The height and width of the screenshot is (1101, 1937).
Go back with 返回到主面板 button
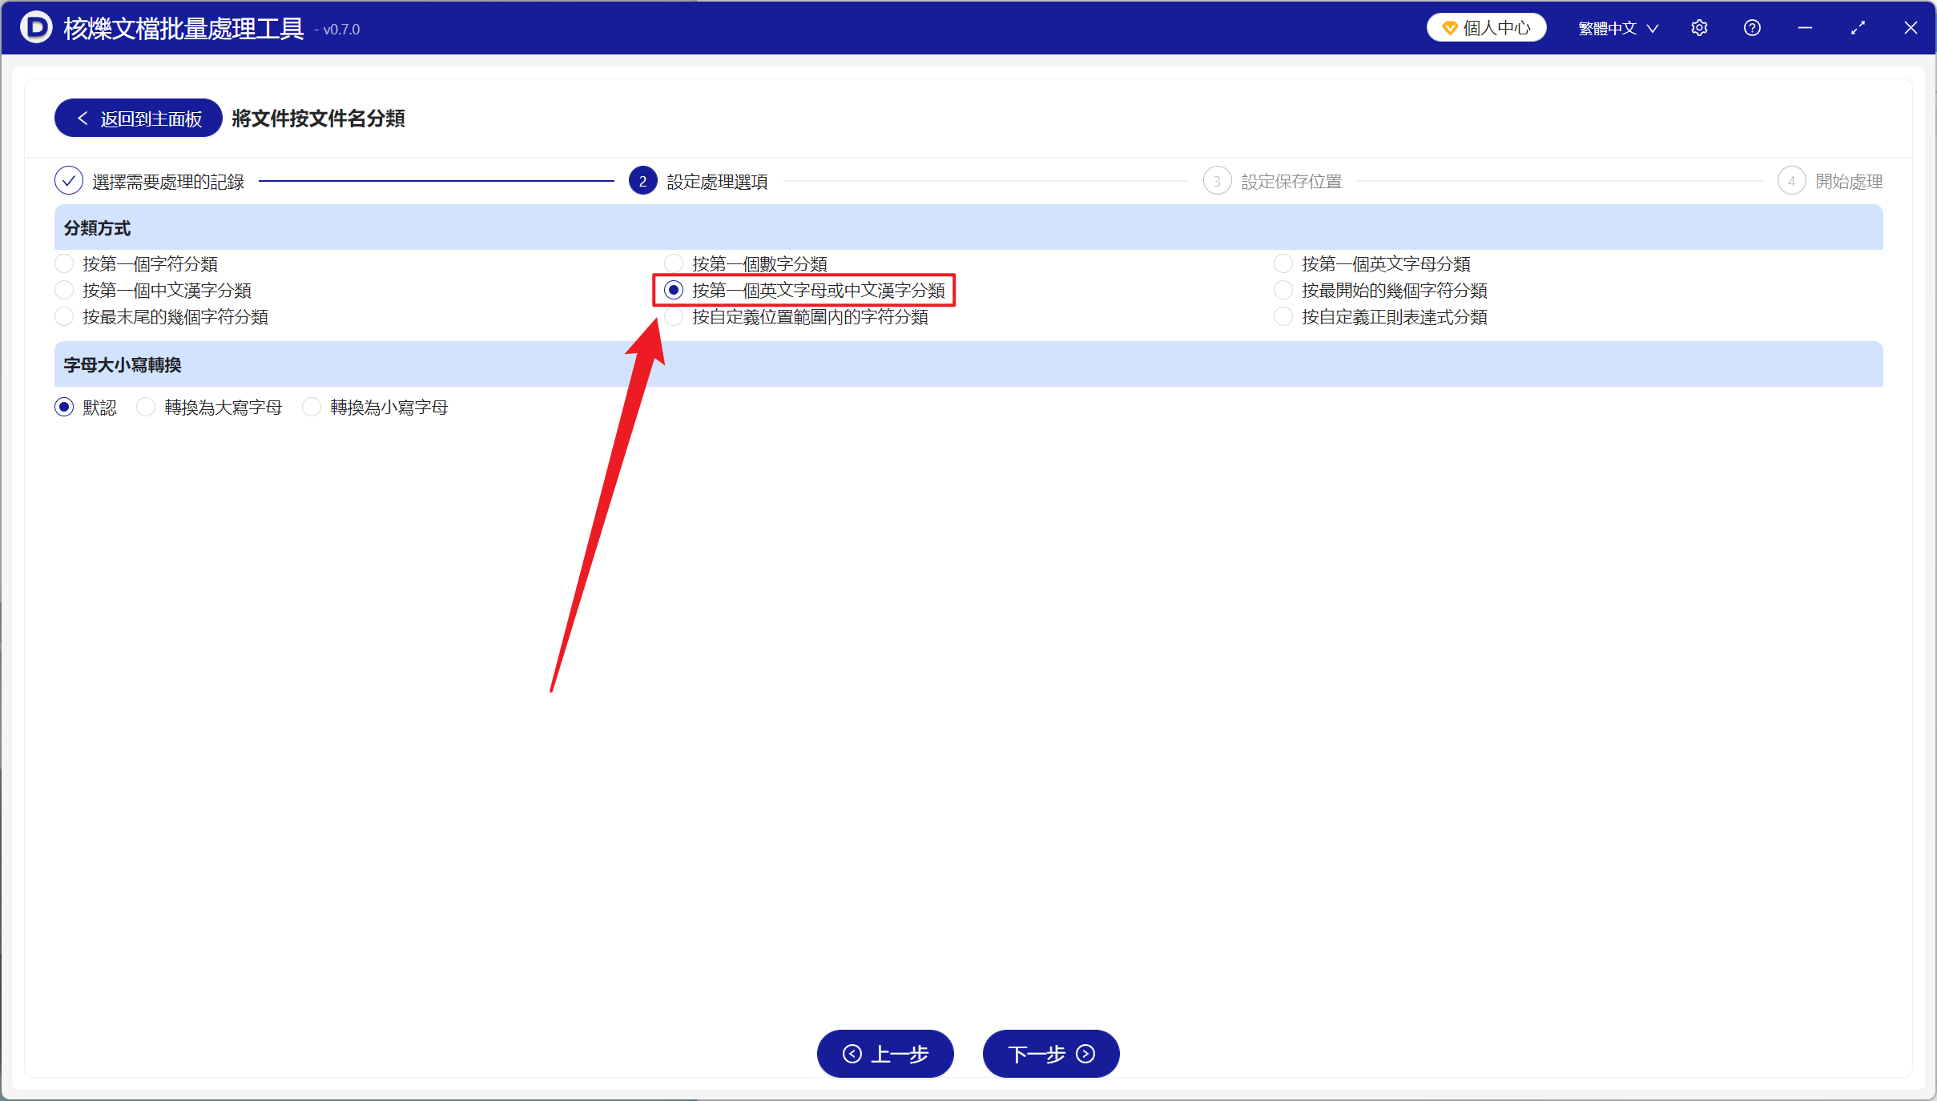(139, 119)
